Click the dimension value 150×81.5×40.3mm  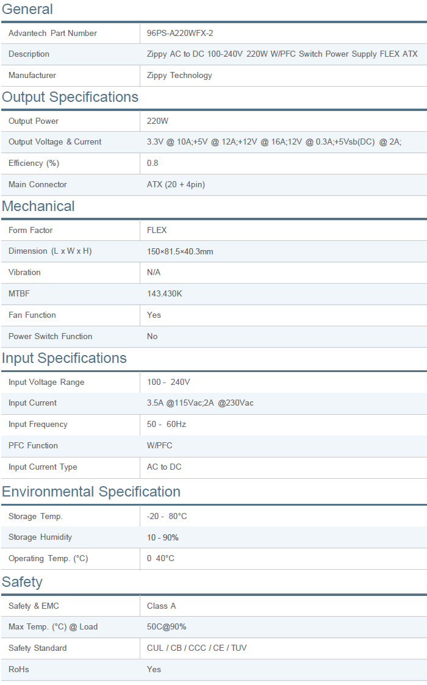point(180,252)
